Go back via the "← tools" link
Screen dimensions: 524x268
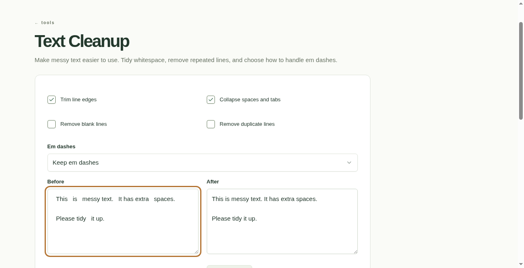45,23
